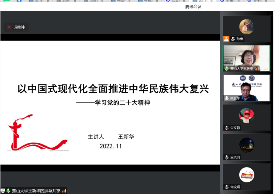Select 孙惠's ballerina avatar tile
Image resolution: width=275 pixels, height=194 pixels.
(x=246, y=27)
